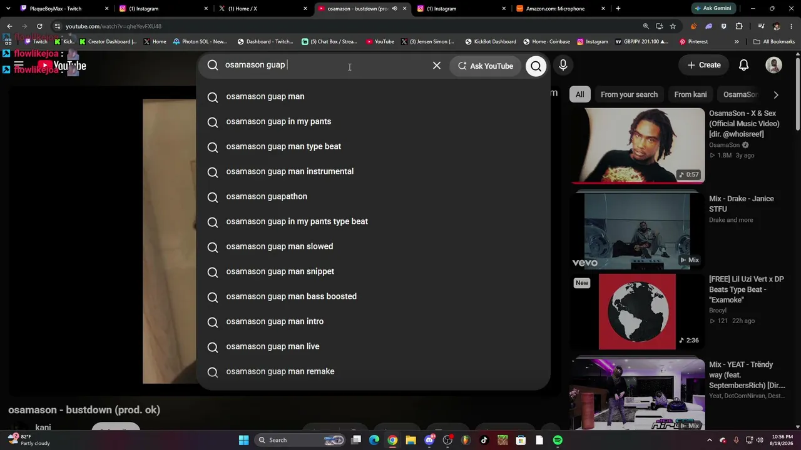The width and height of the screenshot is (801, 450).
Task: Open 'OsamaSon - X & Sex' video title
Action: pos(744,124)
